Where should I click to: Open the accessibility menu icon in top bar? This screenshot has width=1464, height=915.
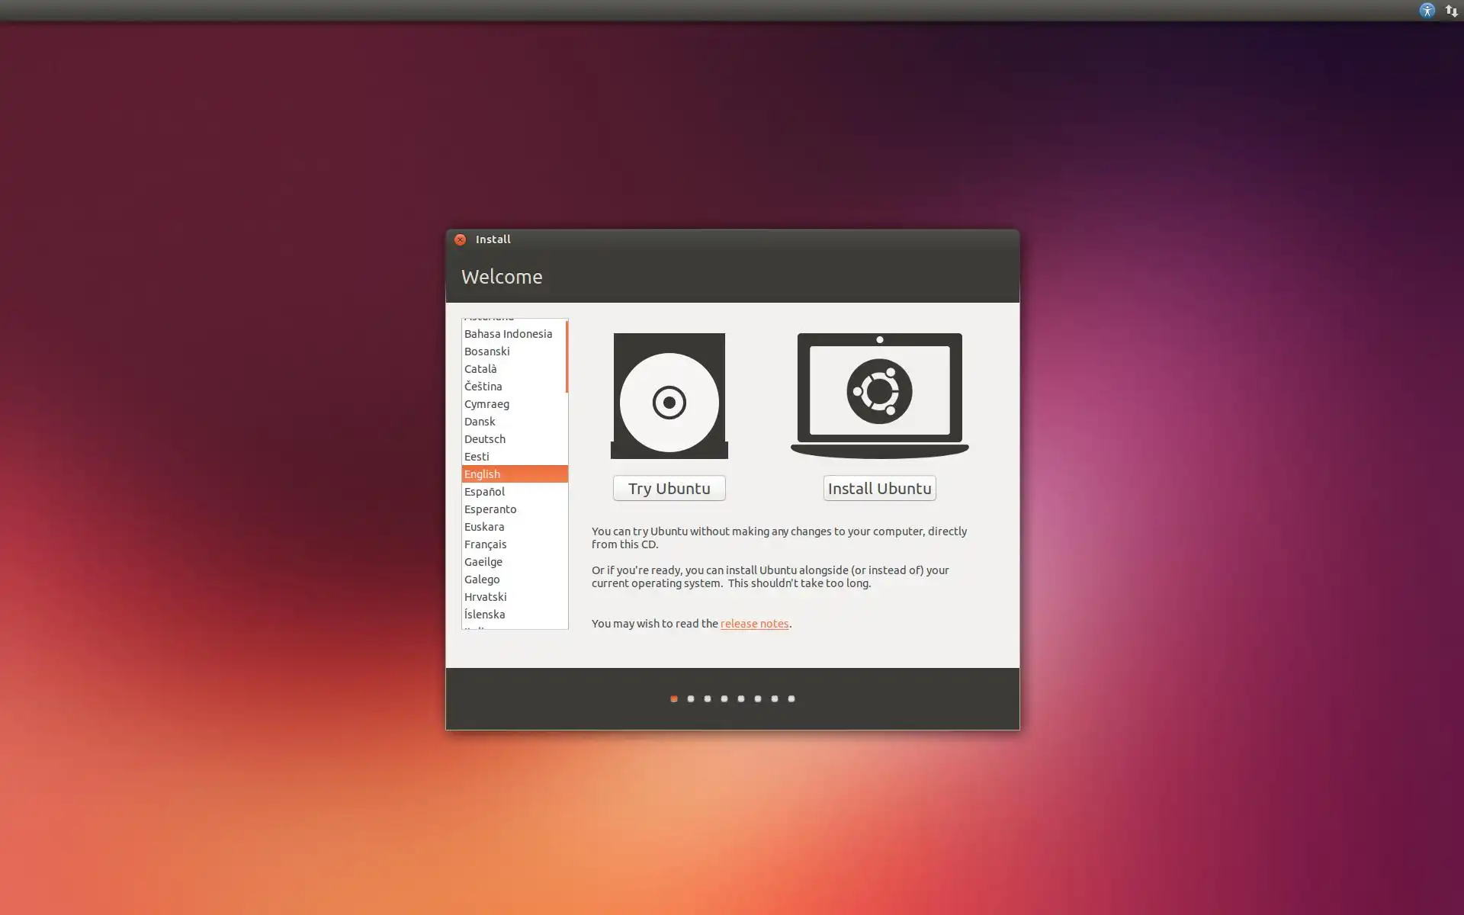pos(1427,11)
